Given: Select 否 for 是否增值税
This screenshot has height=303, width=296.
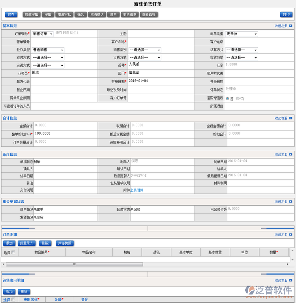Looking at the screenshot, I should point(238,99).
